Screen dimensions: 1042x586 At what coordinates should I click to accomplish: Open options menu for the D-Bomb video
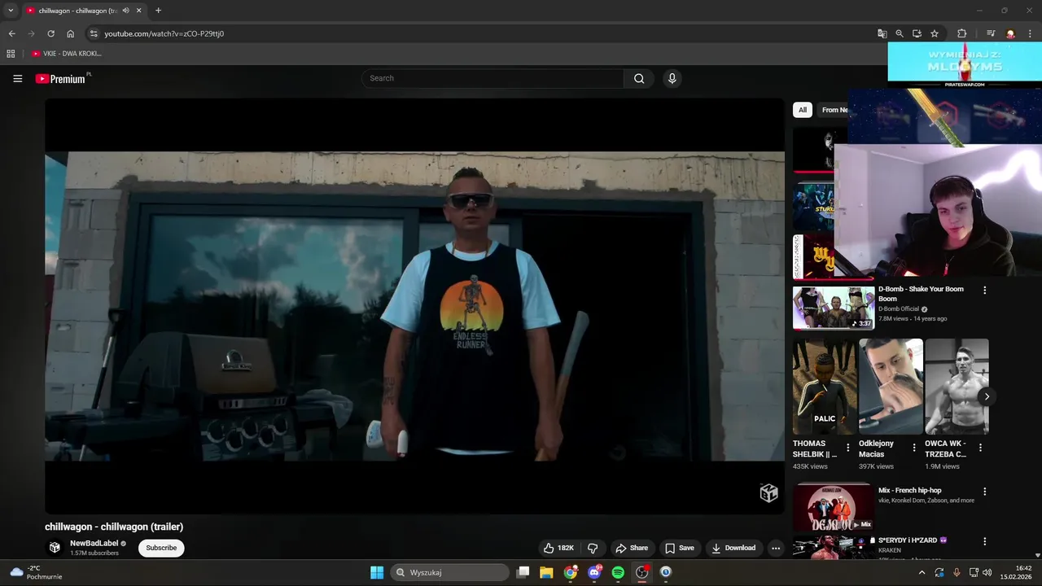click(x=984, y=290)
